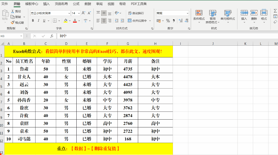Image resolution: width=278 pixels, height=155 pixels.
Task: Toggle Underline formatting
Action: click(x=44, y=21)
